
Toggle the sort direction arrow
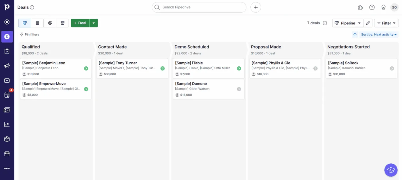(355, 34)
